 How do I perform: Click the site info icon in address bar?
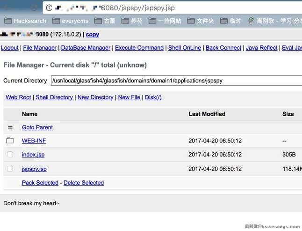pos(49,8)
